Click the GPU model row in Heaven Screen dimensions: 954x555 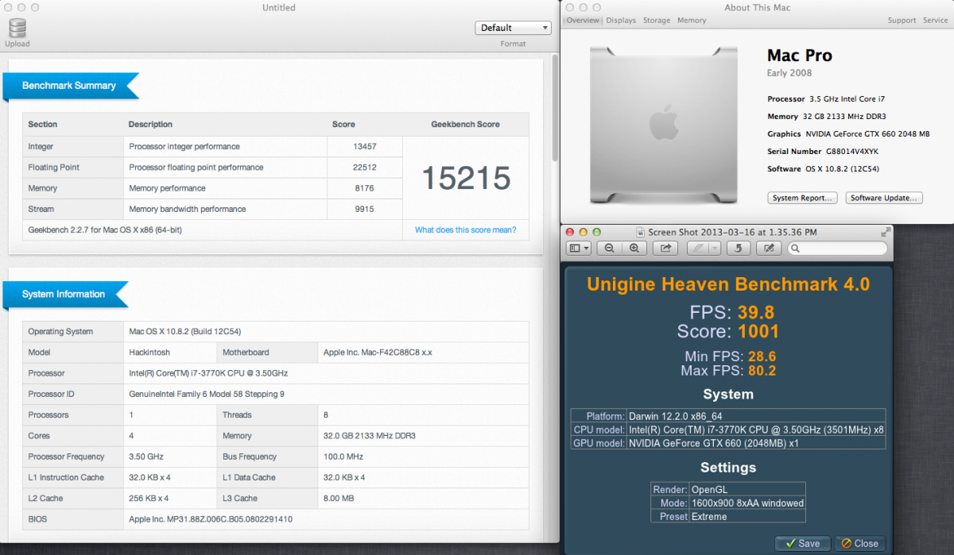coord(728,443)
